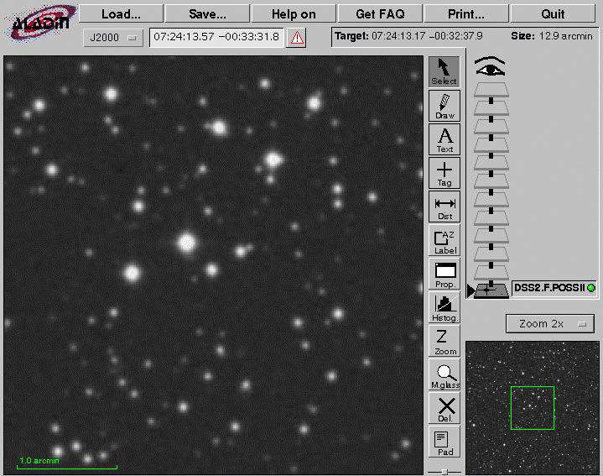Select the Select arrow tool
Screen dimensions: 603x476
click(x=444, y=71)
